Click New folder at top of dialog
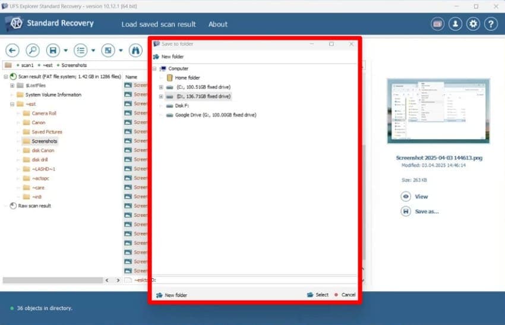Screen dimensions: 505x325 tap(169, 56)
